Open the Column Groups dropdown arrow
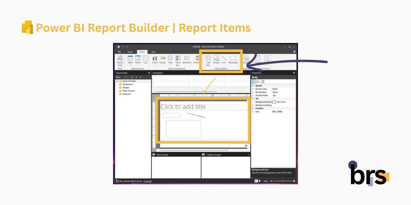Viewport: 411px width, 205px height. pyautogui.click(x=248, y=154)
